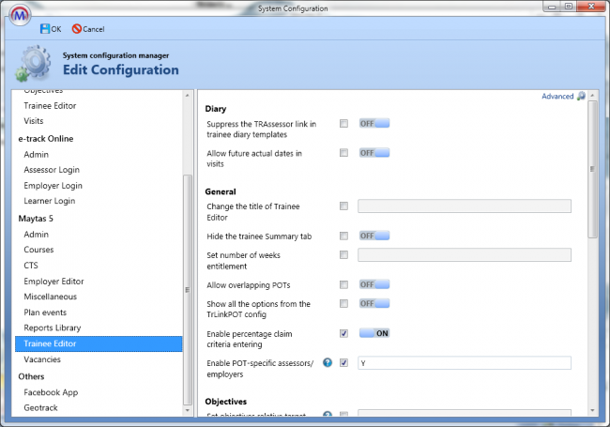Turn off Enable percentage claim criteria switch
The image size is (610, 427).
[374, 333]
